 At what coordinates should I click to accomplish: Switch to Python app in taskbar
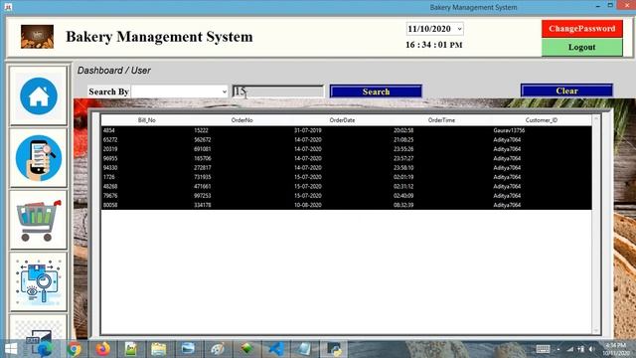(x=334, y=349)
